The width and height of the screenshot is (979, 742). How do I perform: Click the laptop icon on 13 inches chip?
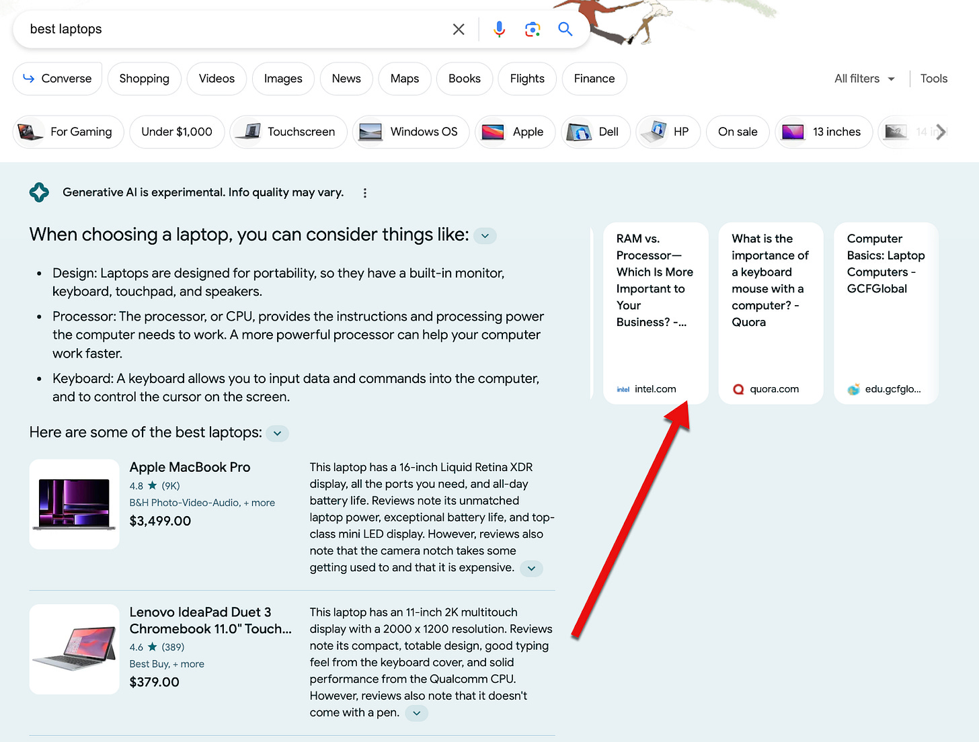793,132
